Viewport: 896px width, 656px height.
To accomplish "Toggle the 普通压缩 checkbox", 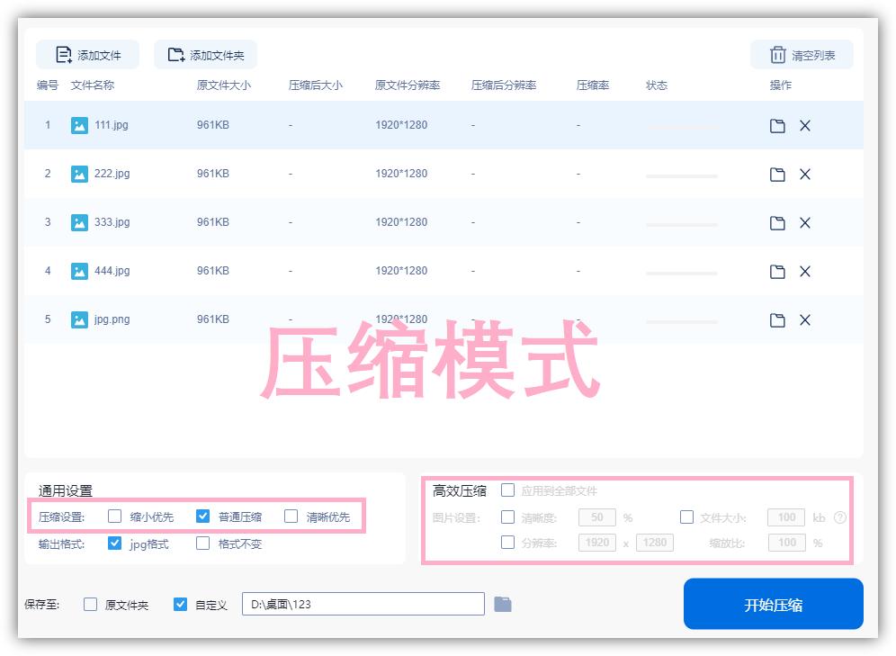I will [x=202, y=517].
